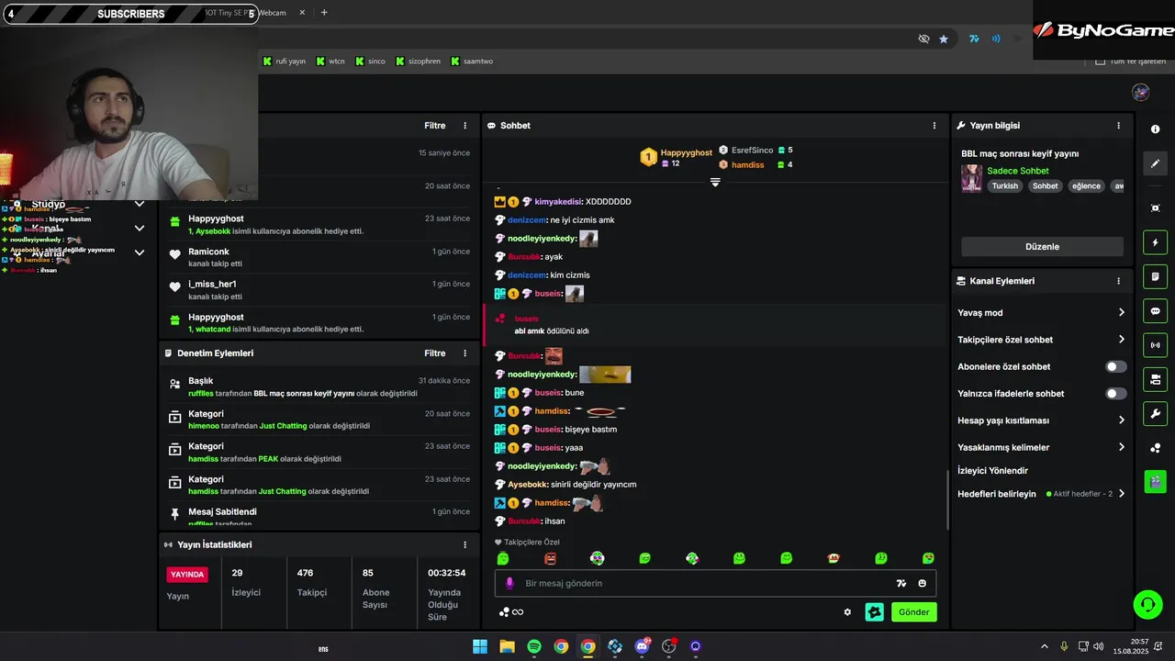Open Happyyghost top gifter in chat header
Screen dimensions: 1175x661
(677, 158)
